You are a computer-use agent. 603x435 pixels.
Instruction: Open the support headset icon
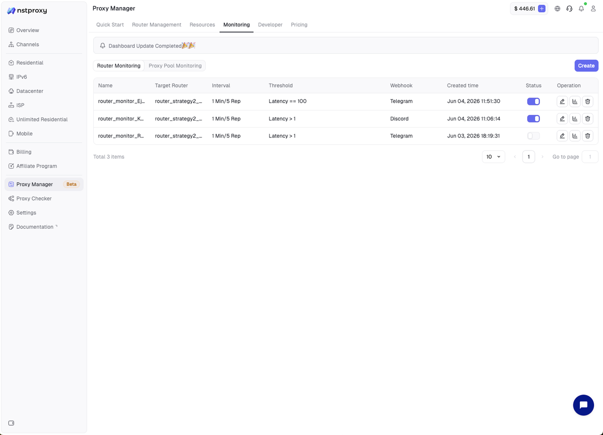pyautogui.click(x=570, y=8)
